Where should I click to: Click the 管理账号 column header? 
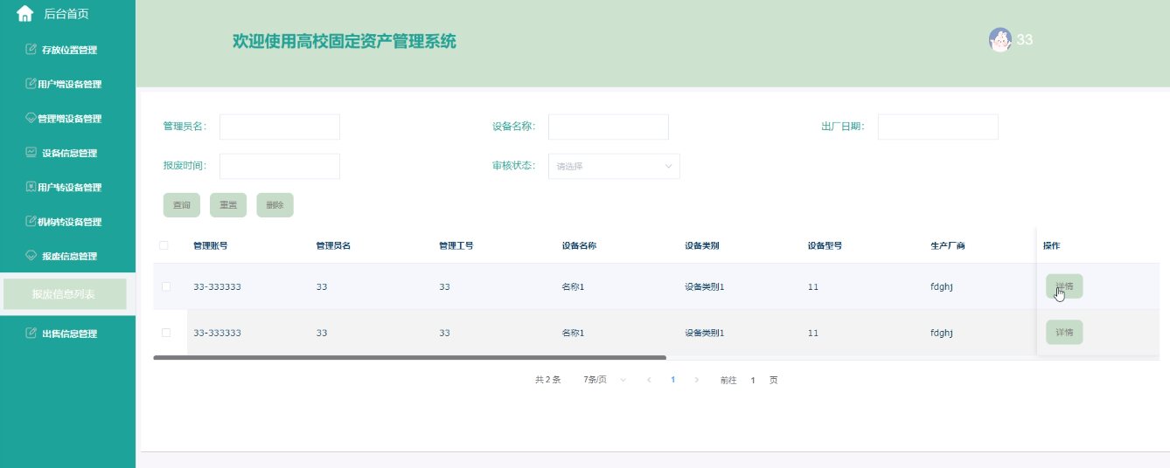211,245
